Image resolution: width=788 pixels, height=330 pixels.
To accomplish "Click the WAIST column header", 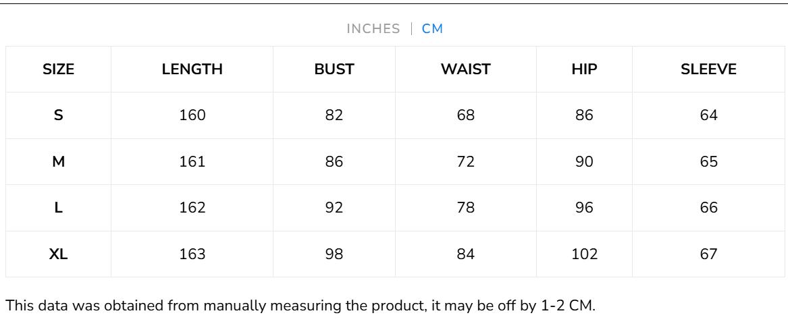I will [466, 69].
